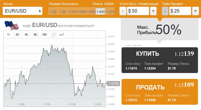
Task: Click the КУПИТЬ buy button
Action: tap(160, 60)
